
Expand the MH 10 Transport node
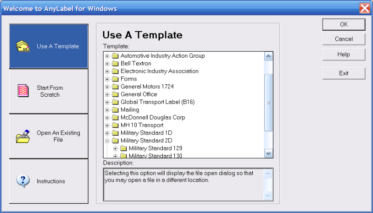click(x=107, y=126)
